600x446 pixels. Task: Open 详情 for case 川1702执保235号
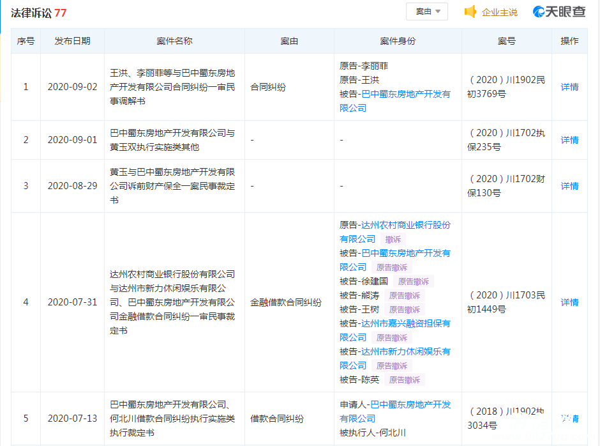tap(569, 140)
